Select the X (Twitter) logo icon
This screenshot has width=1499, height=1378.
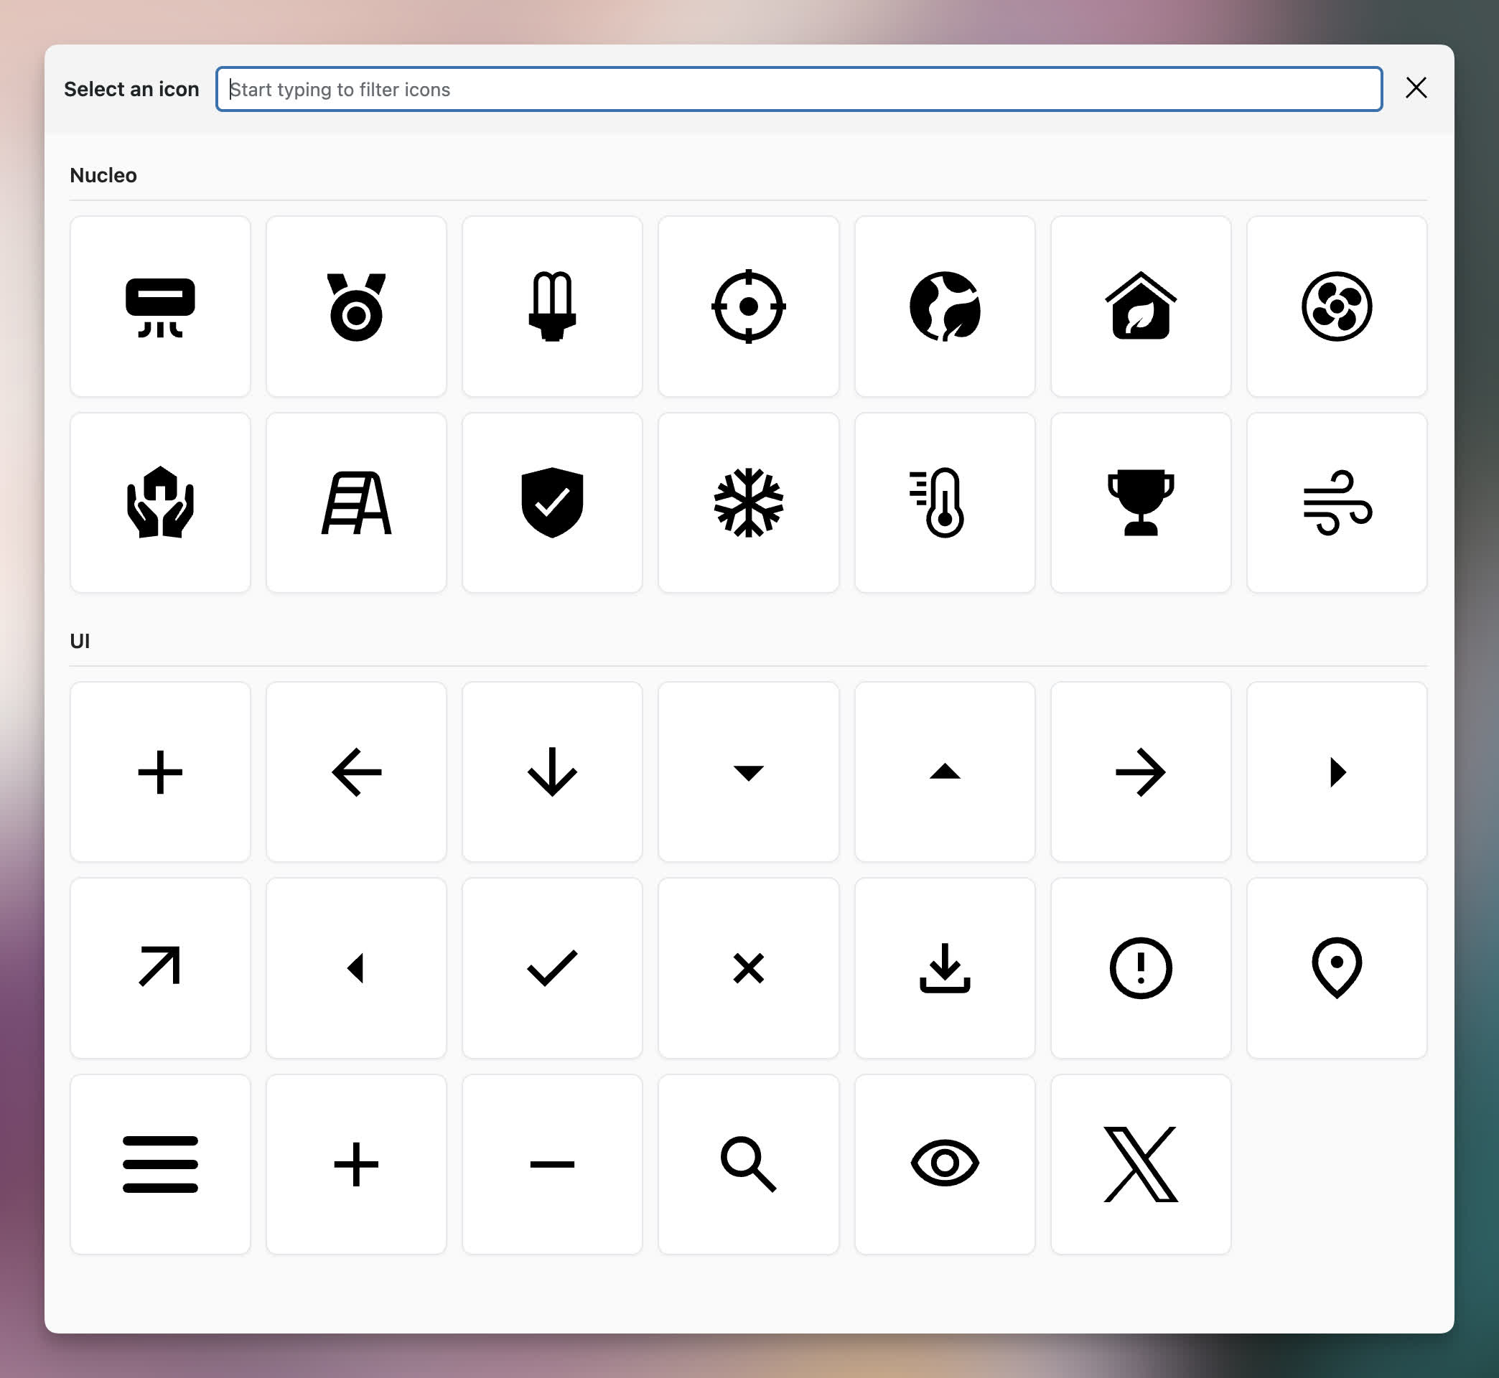1140,1164
